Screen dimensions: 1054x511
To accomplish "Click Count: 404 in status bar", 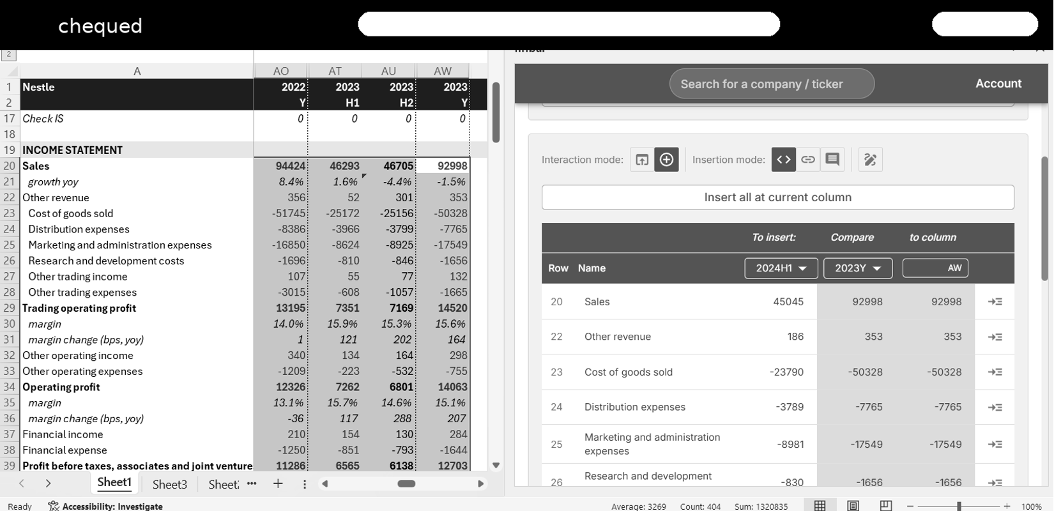I will click(x=700, y=507).
